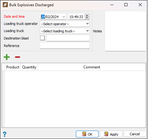The height and width of the screenshot is (139, 148).
Task: Expand the Select operator dropdown
Action: point(87,24)
